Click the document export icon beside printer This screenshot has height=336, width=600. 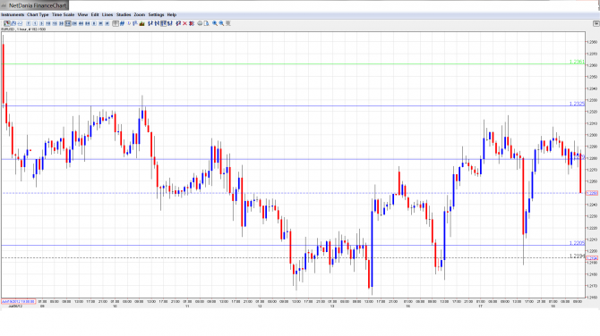[x=206, y=23]
